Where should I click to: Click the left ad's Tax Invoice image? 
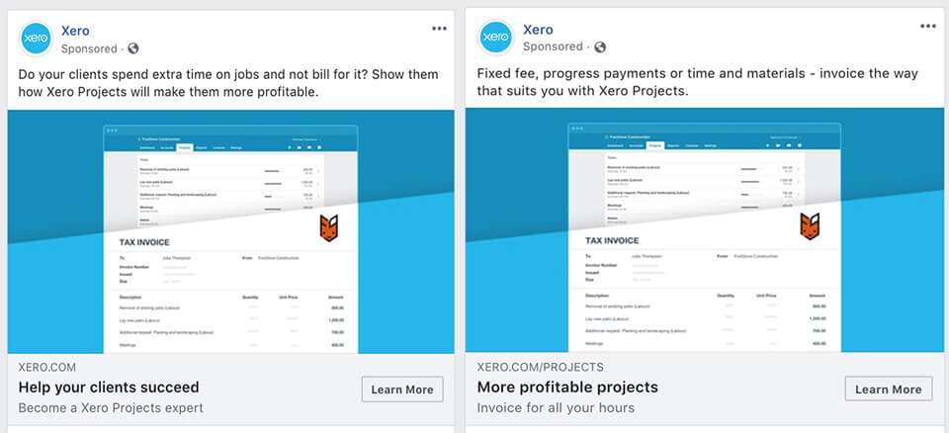click(x=230, y=231)
